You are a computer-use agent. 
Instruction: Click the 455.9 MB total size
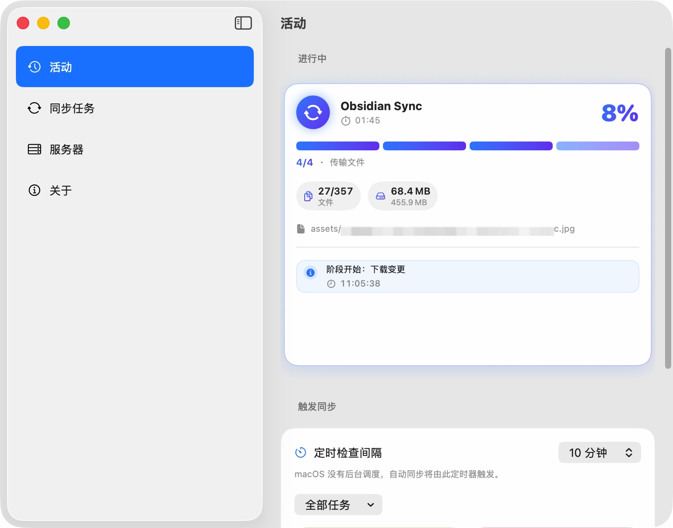pos(409,203)
